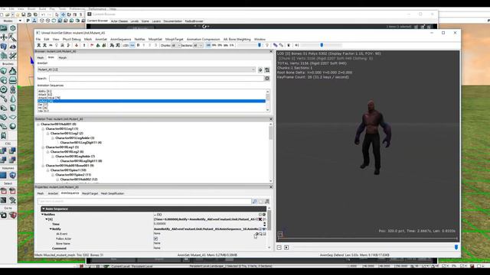Viewport: 490px width, 275px height.
Task: Open the Mutant_AS AnimSet dropdown
Action: tap(146, 70)
